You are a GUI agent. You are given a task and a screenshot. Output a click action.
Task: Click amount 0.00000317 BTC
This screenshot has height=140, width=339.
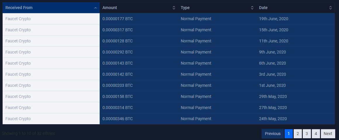[x=117, y=30]
